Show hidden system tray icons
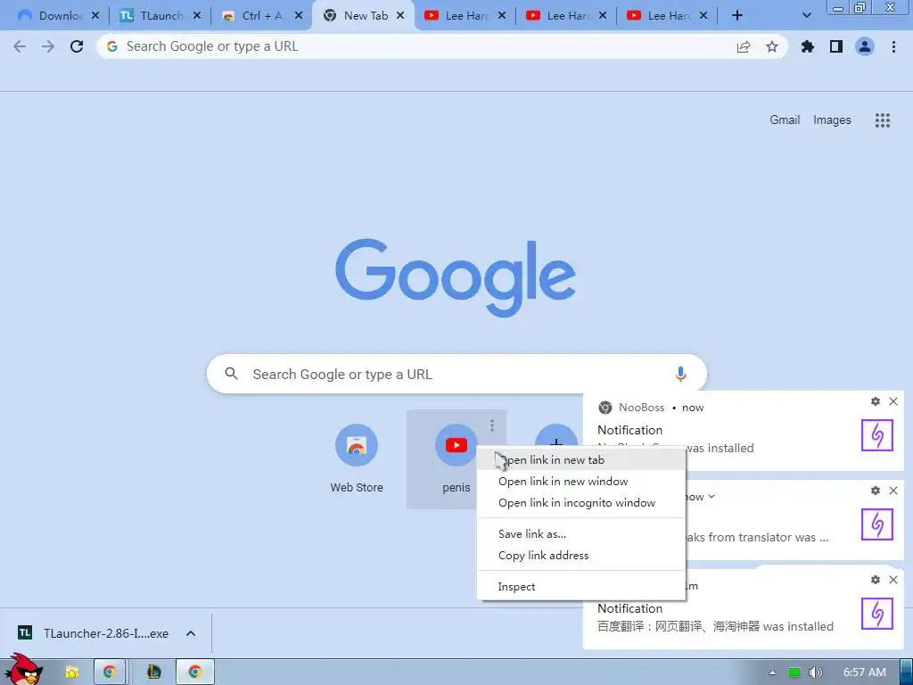913x685 pixels. coord(772,673)
